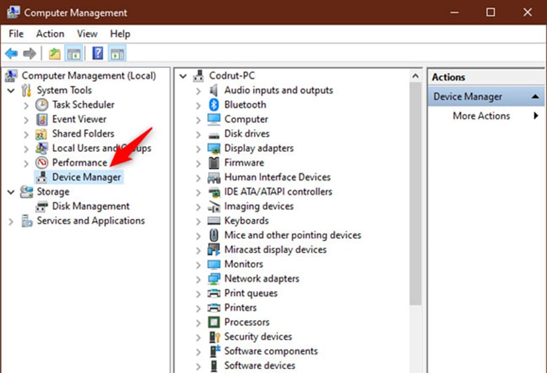The image size is (547, 373).
Task: Click the Task Scheduler clock icon
Action: point(42,105)
